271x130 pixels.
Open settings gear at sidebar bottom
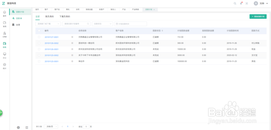(18, 128)
